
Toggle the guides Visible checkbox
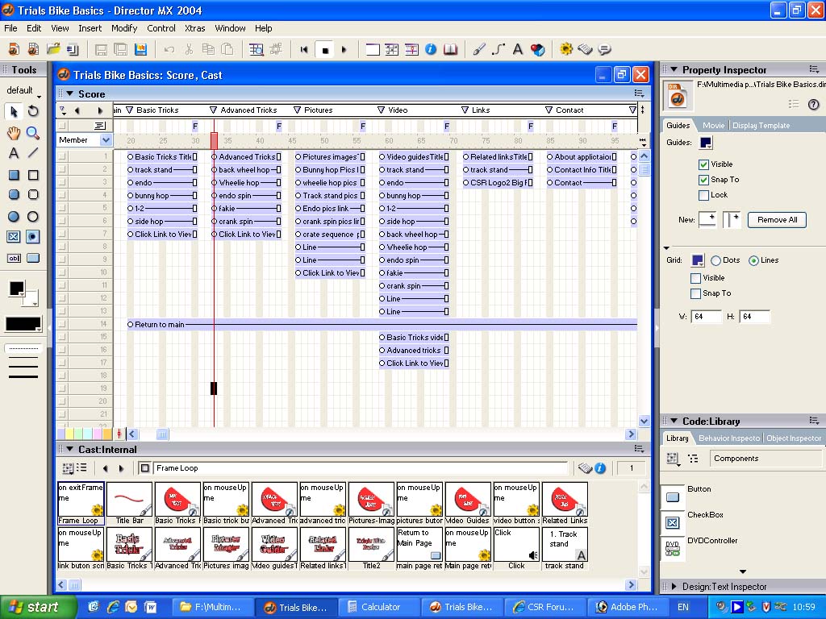click(x=703, y=164)
